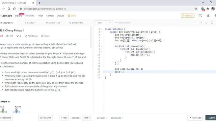Toggle the Autocomplete option
The height and width of the screenshot is (122, 216).
pyautogui.click(x=123, y=23)
